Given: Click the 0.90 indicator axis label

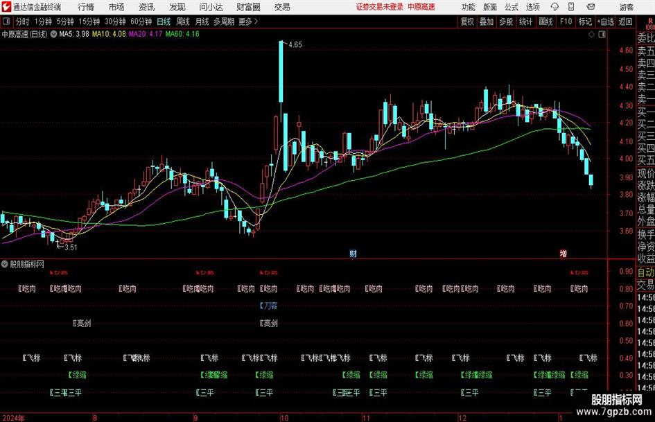Looking at the screenshot, I should click(x=626, y=271).
